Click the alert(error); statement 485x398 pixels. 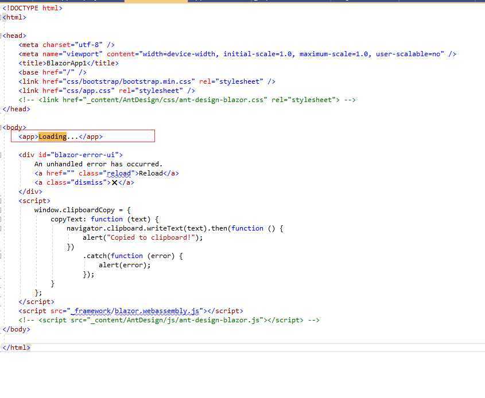click(x=125, y=265)
